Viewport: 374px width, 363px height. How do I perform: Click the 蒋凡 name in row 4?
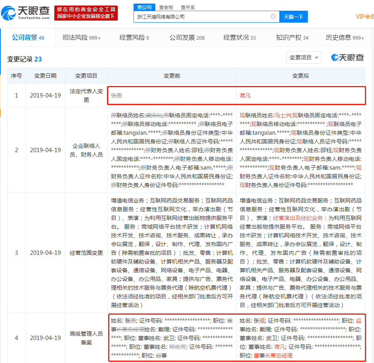(280, 347)
